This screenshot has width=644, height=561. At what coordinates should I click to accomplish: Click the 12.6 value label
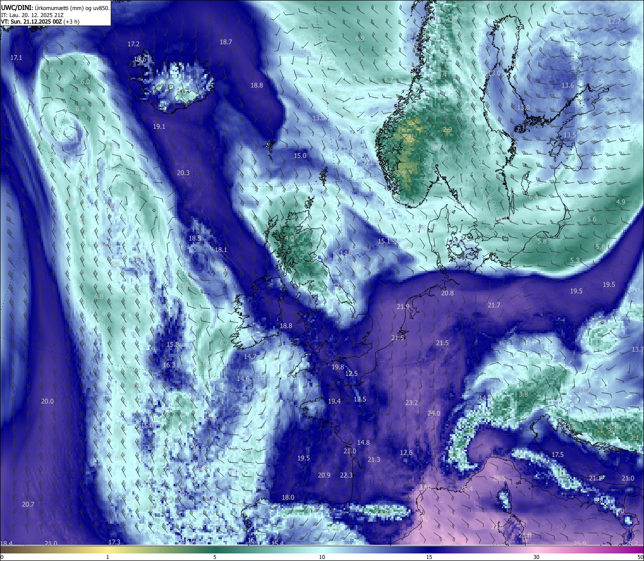[x=406, y=453]
